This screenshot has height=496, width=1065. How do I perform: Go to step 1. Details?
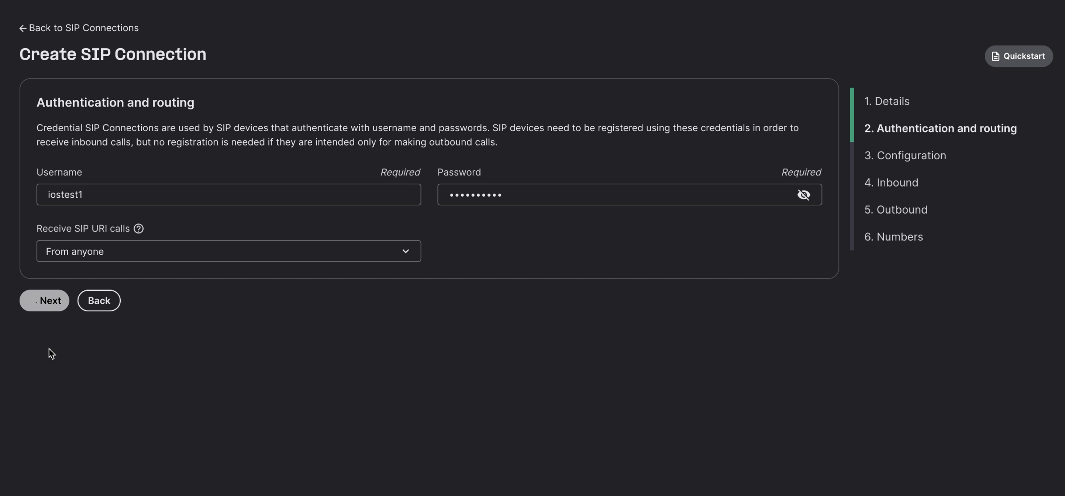[887, 101]
